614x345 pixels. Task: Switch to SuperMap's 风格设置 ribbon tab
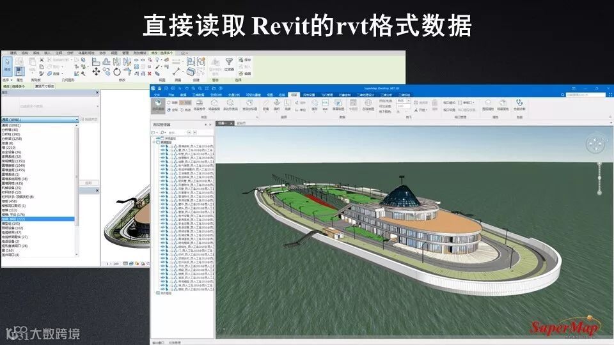(308, 95)
